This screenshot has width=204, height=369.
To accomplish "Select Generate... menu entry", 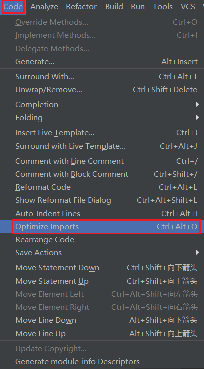I will (x=102, y=62).
